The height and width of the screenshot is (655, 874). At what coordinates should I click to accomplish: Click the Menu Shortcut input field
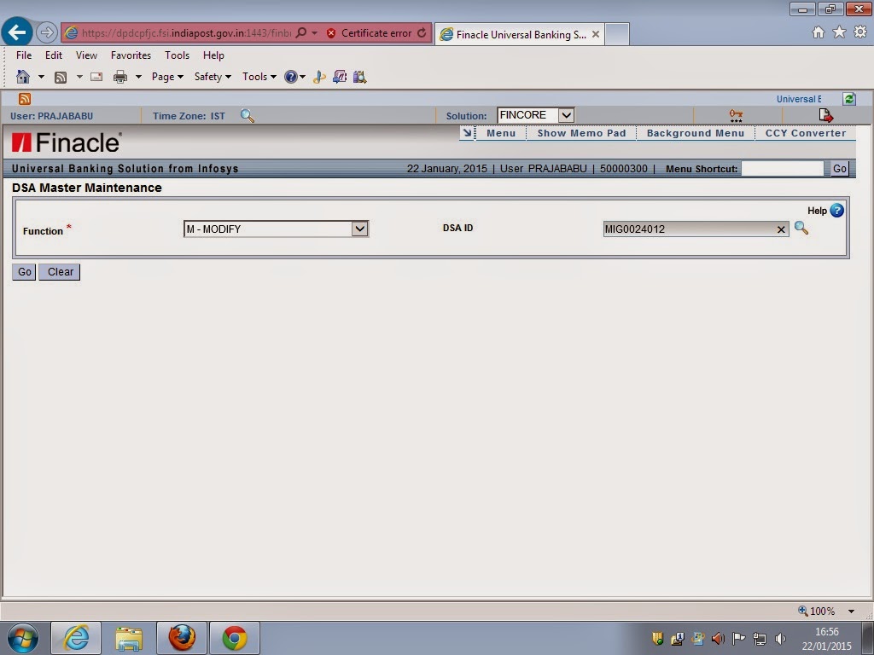click(783, 168)
